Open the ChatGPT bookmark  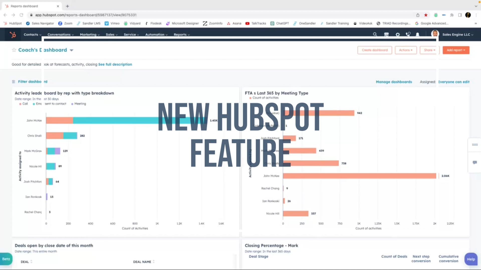(x=280, y=23)
